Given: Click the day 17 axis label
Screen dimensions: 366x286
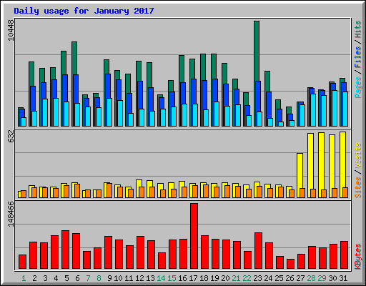Looking at the screenshot, I should point(193,278).
